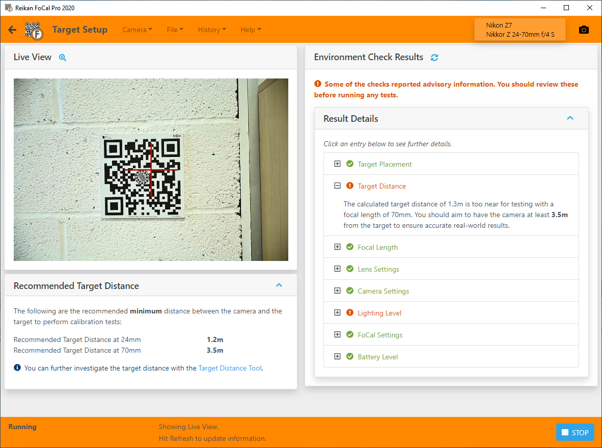Expand the Lens Settings entry
602x448 pixels.
tap(337, 269)
